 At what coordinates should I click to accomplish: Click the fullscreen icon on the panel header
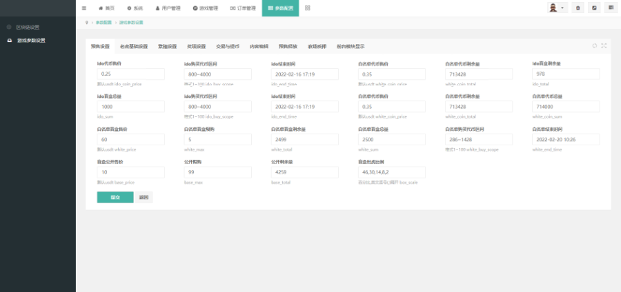(x=604, y=46)
